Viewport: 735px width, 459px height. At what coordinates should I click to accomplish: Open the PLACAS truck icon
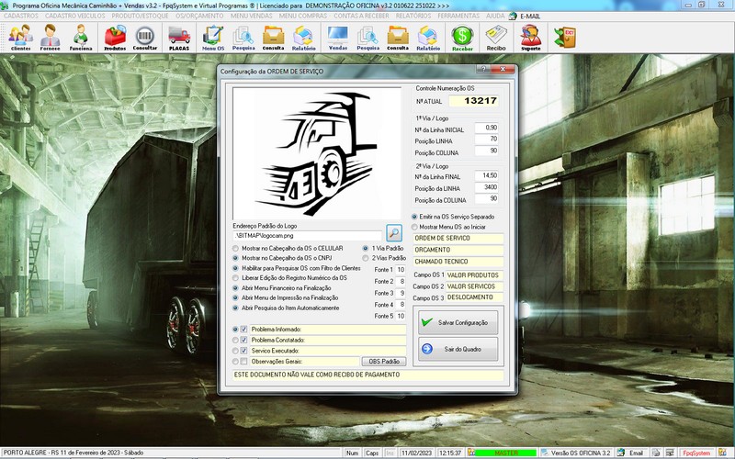[x=179, y=37]
